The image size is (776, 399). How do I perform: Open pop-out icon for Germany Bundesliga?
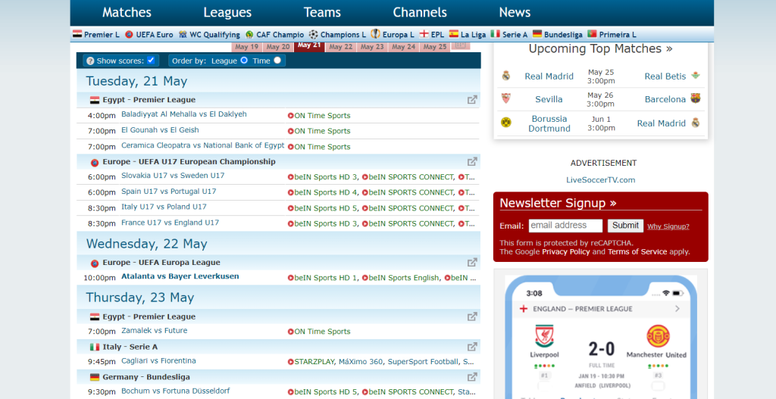(472, 377)
